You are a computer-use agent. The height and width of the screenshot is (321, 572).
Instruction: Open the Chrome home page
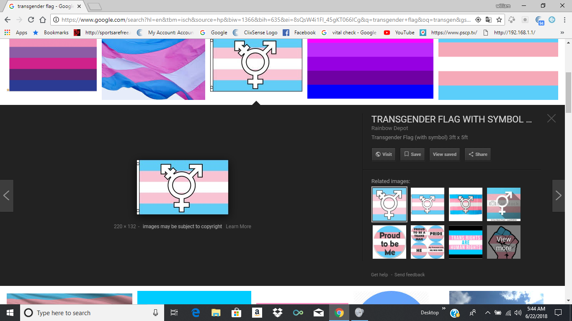(43, 20)
